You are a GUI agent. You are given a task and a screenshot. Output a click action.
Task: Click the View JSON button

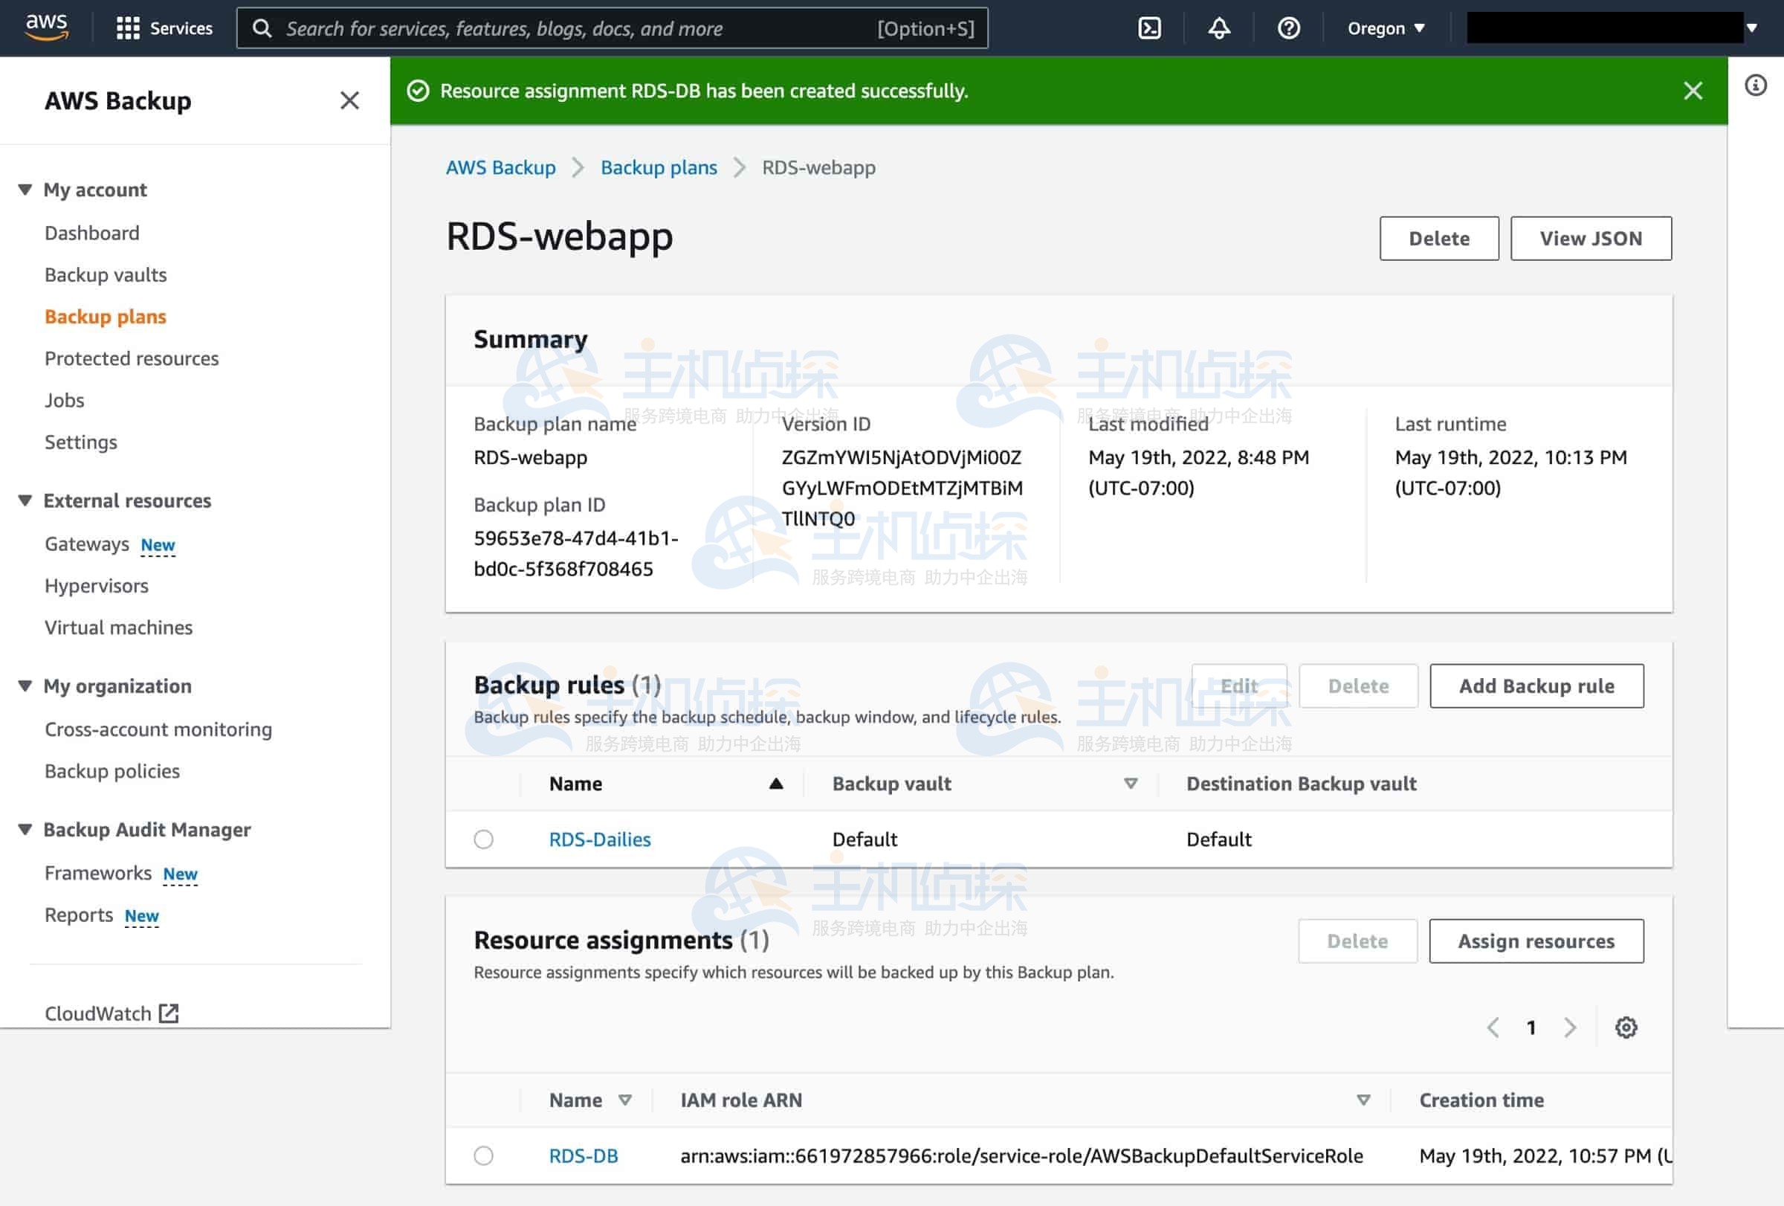[1590, 239]
